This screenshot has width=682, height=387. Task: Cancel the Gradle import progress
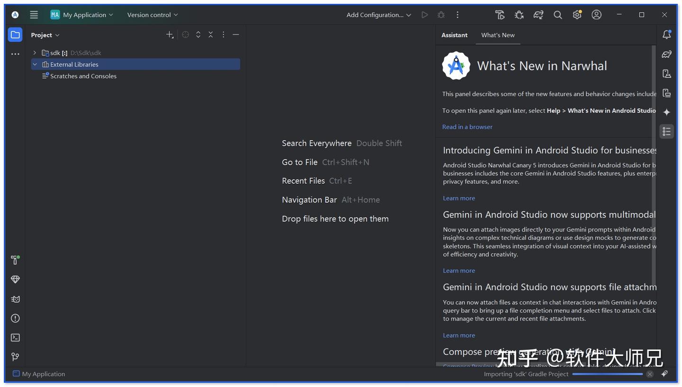click(650, 374)
